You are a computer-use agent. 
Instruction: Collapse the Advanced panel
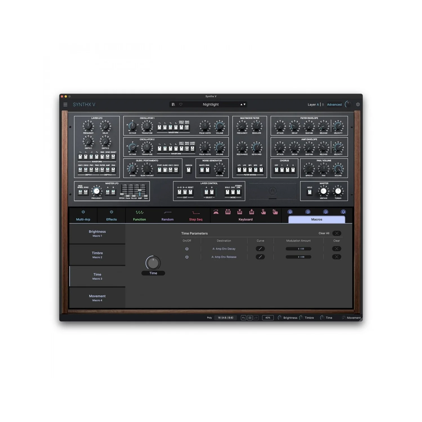pyautogui.click(x=334, y=104)
